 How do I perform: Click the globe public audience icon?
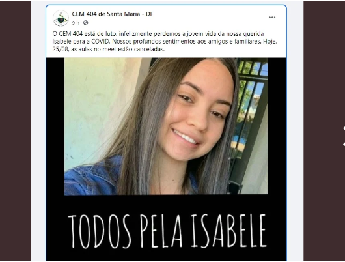click(x=85, y=23)
